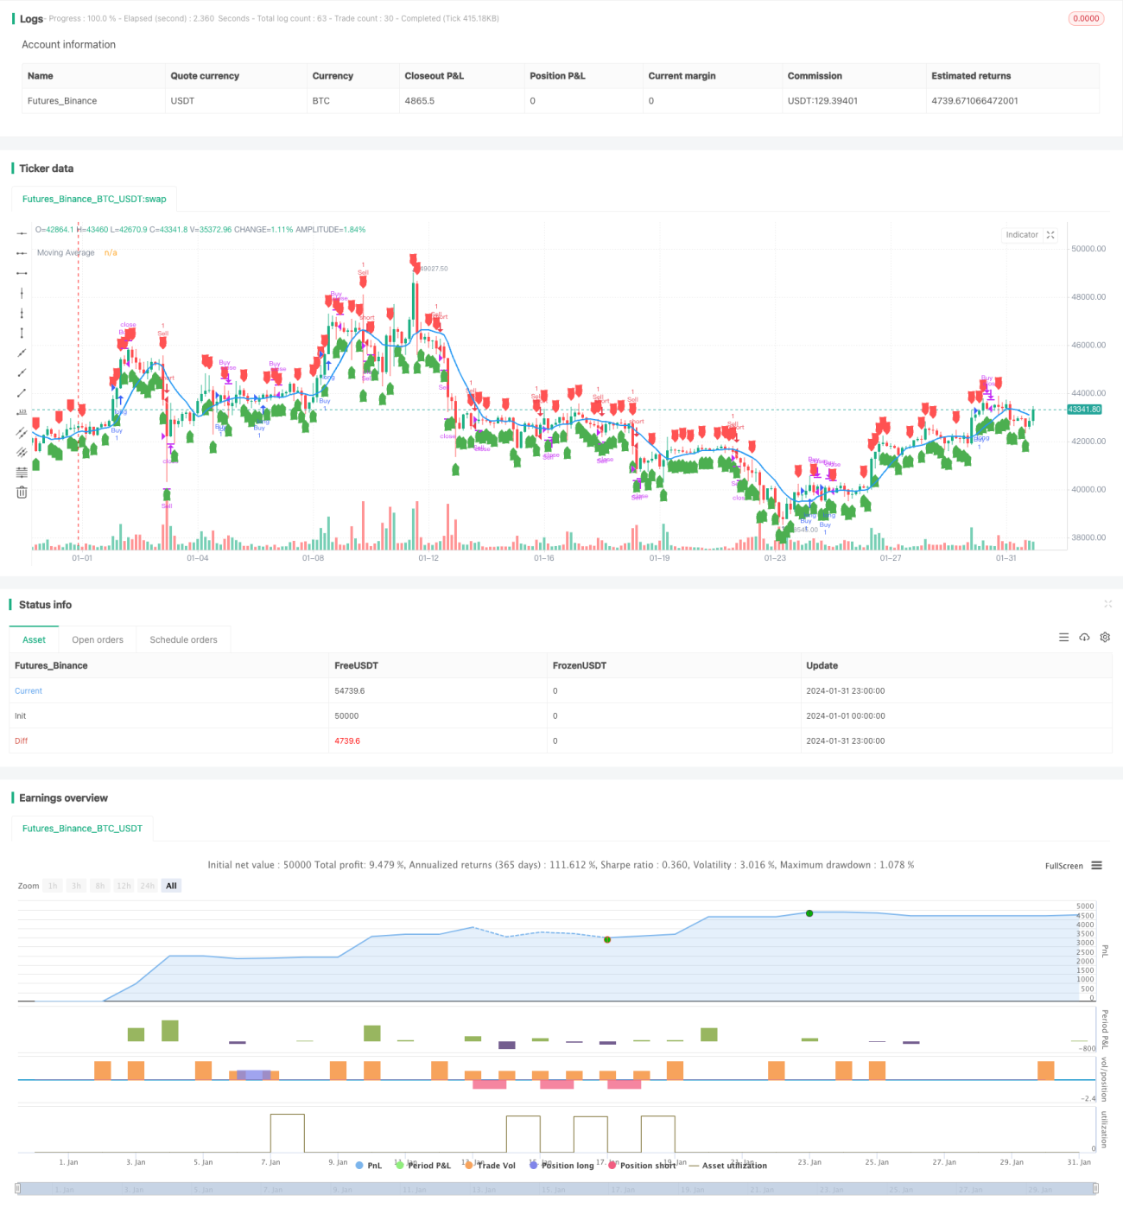Toggle the PnL legend series
Viewport: 1123px width, 1214px height.
369,1166
